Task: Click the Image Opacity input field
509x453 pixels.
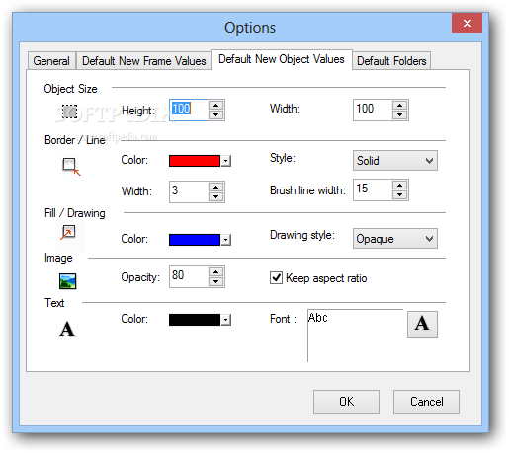Action: [189, 276]
